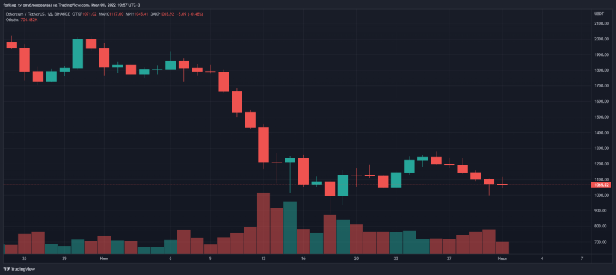
Task: Click the 700.00 price axis label
Action: (600, 242)
